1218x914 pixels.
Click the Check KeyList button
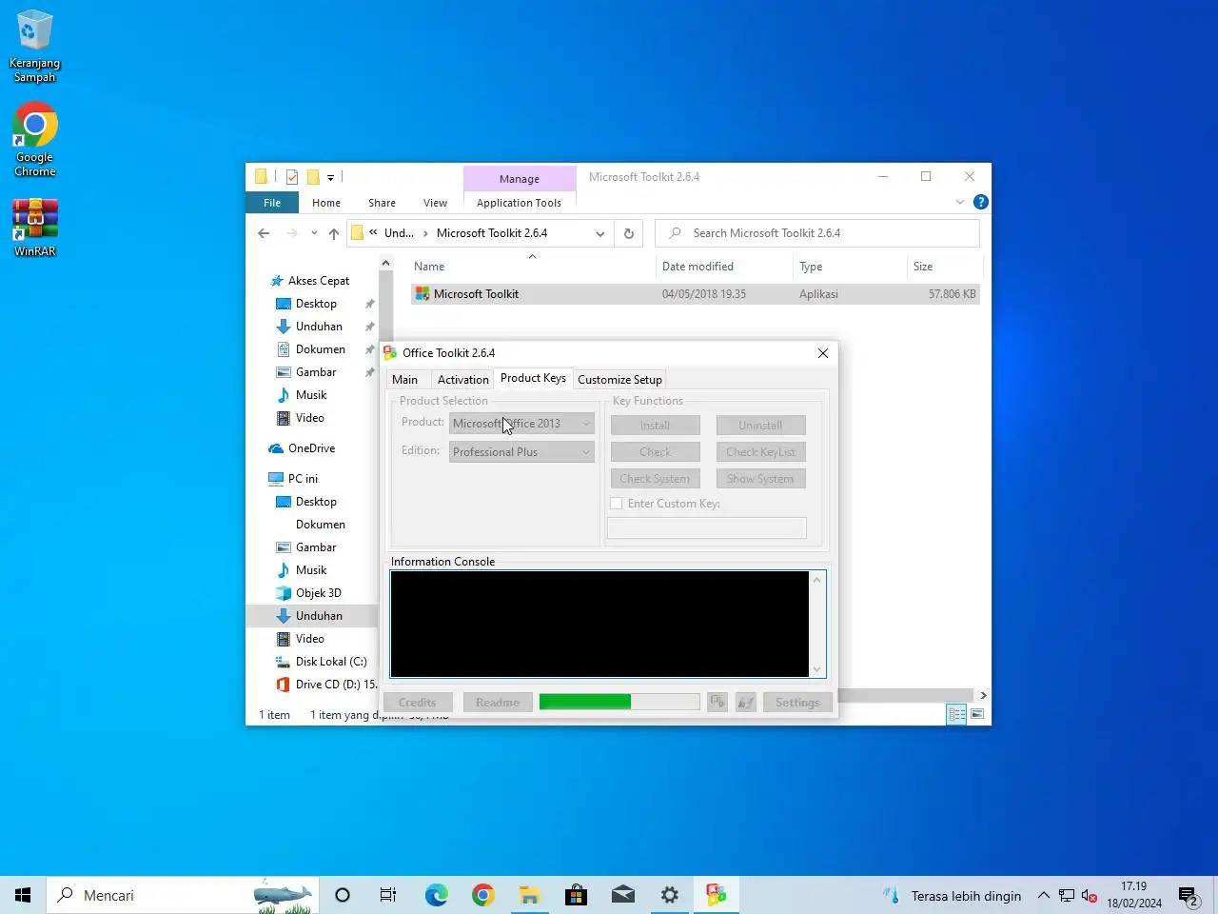pyautogui.click(x=760, y=452)
